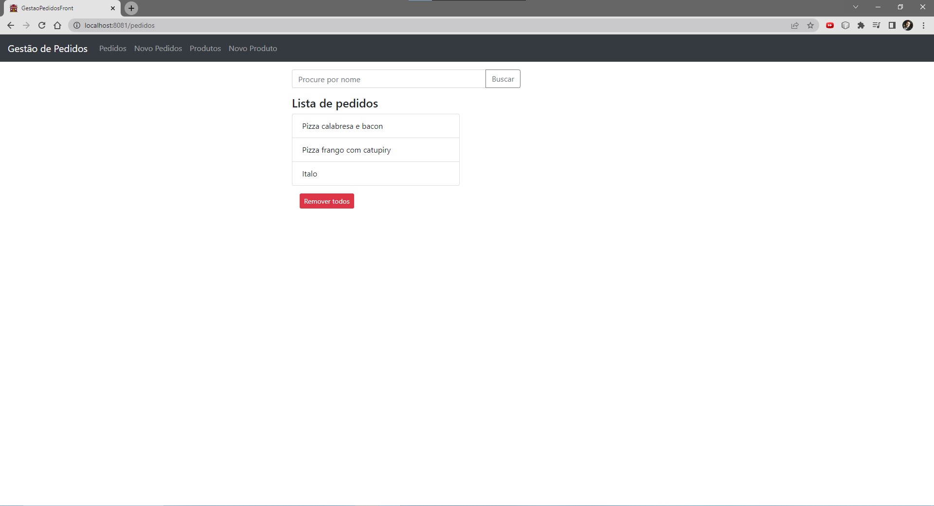Screen dimensions: 934x506
Task: Open a new tab with the plus button
Action: (x=130, y=8)
